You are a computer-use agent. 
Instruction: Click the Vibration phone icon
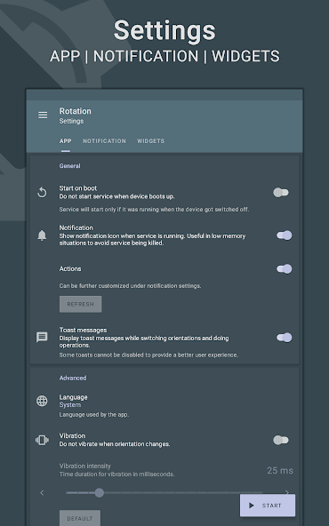point(42,440)
